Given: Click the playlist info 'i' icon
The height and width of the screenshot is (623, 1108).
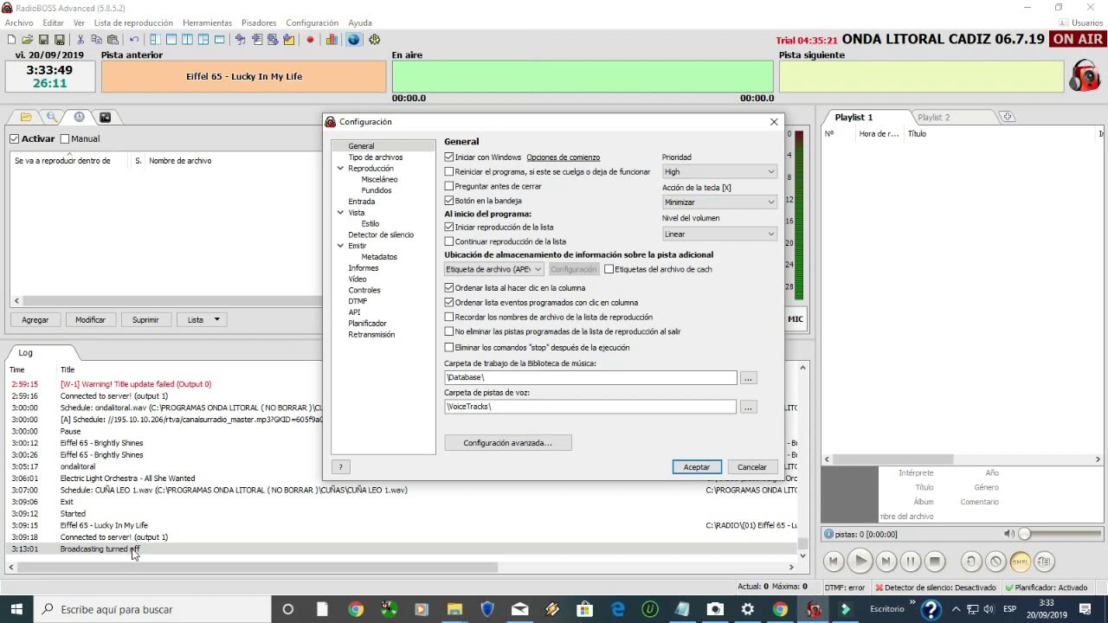Looking at the screenshot, I should click(x=828, y=535).
